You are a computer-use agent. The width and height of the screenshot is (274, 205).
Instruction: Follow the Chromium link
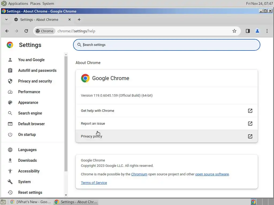[139, 174]
